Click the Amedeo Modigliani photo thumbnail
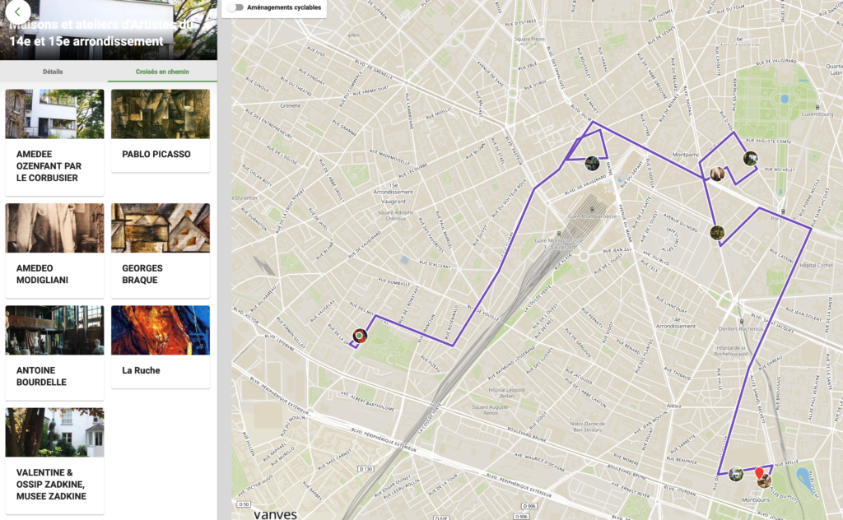Screen dimensions: 843x520 click(x=54, y=228)
